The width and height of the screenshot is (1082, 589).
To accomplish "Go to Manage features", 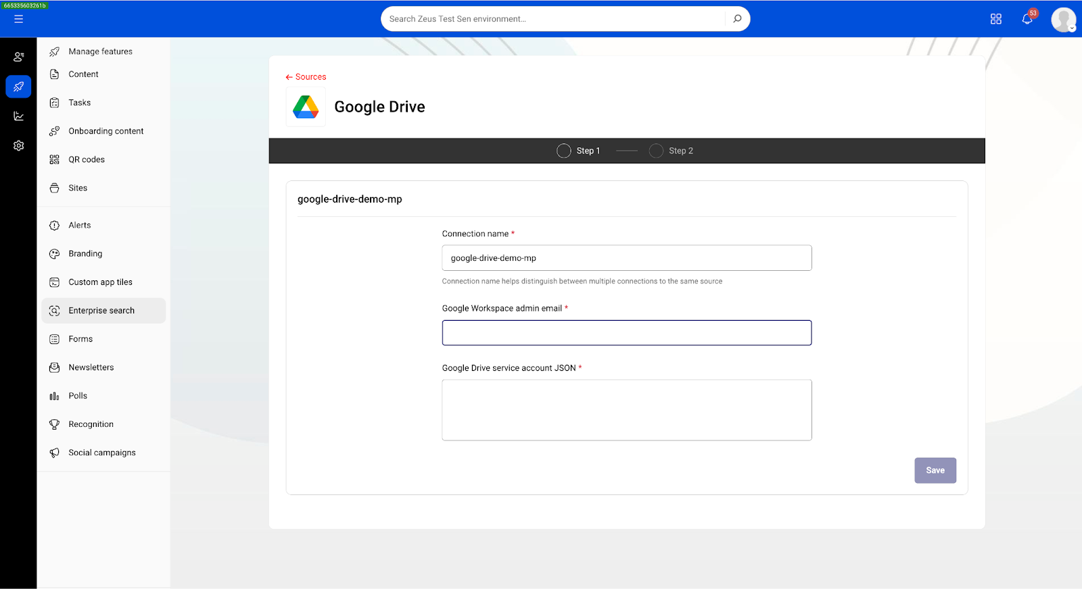I will pyautogui.click(x=100, y=51).
